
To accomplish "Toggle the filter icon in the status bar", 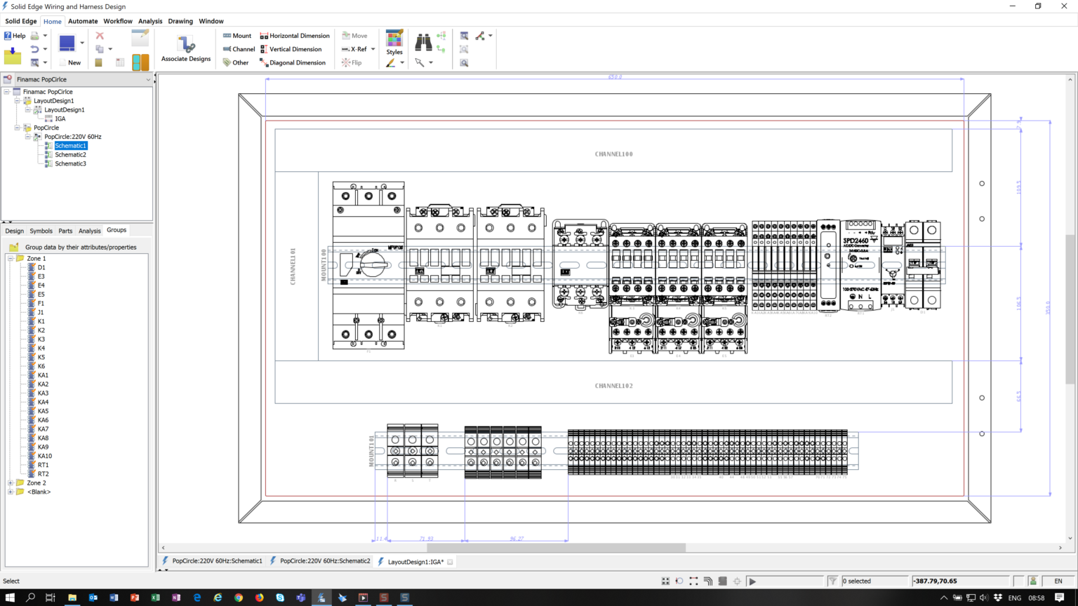I will point(833,580).
